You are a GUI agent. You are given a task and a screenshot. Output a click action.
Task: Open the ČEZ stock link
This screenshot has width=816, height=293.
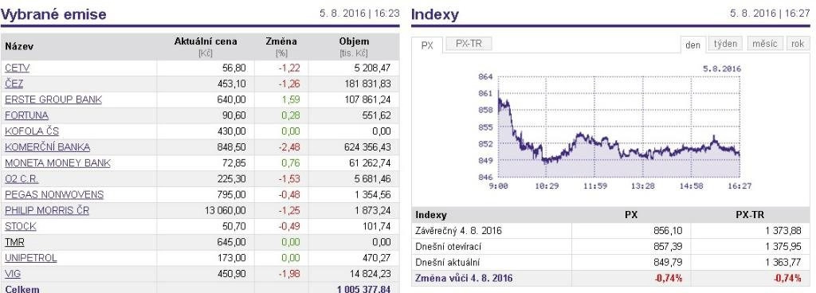(14, 84)
